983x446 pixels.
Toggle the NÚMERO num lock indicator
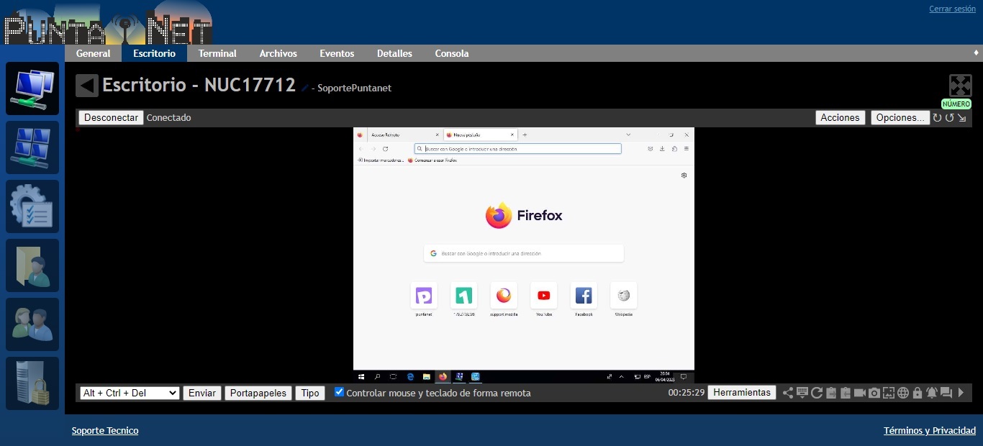click(956, 104)
